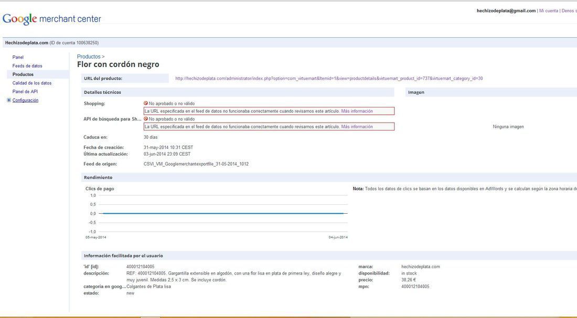The image size is (577, 318).
Task: Open Panel in the sidebar
Action: tap(18, 57)
